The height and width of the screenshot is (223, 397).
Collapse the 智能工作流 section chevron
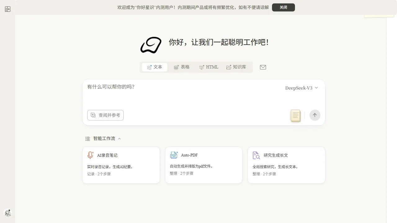[119, 139]
